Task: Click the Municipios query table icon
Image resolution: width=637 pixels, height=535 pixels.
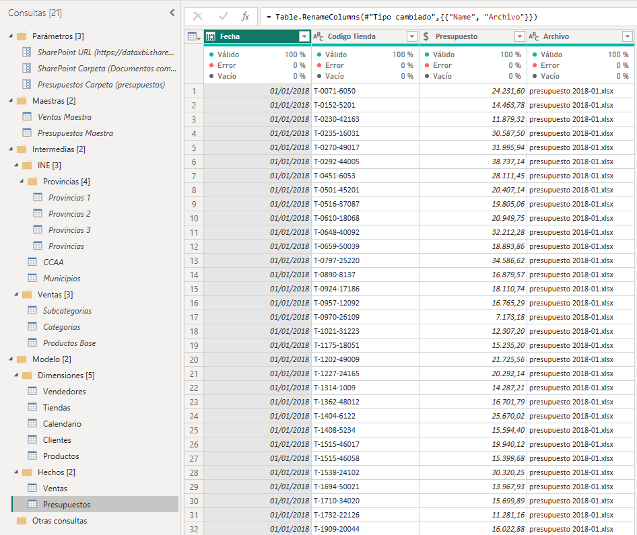Action: click(32, 278)
